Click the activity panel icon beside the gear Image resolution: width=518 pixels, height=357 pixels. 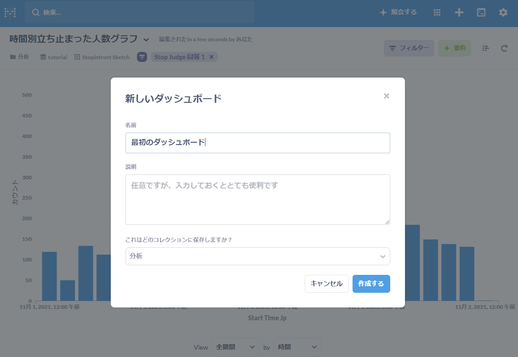(481, 12)
